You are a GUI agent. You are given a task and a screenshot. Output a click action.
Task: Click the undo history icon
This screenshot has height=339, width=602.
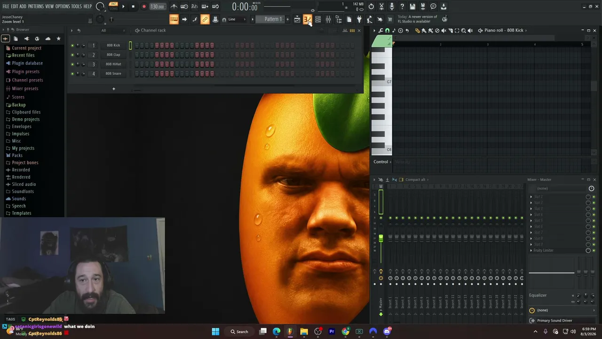click(x=371, y=7)
